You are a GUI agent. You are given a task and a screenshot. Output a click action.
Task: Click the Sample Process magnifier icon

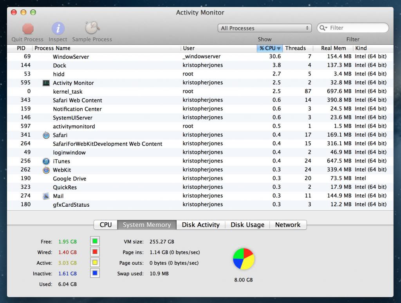point(92,28)
